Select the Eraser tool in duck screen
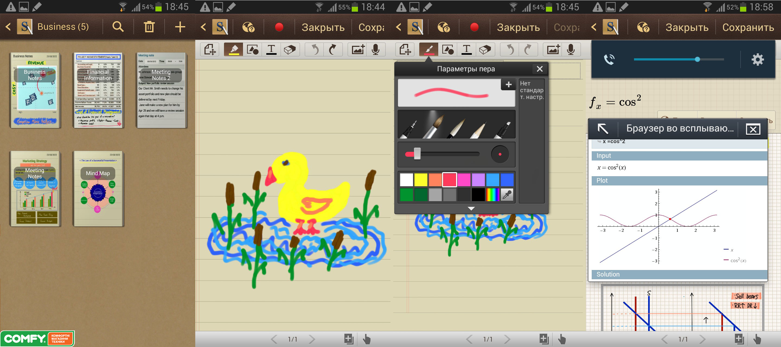Viewport: 781px width, 347px height. point(290,49)
